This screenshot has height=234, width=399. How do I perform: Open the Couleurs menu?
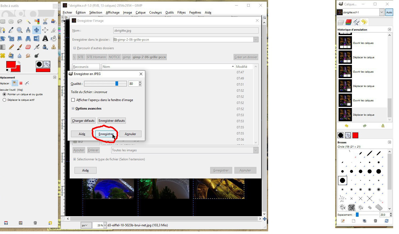[x=155, y=12]
